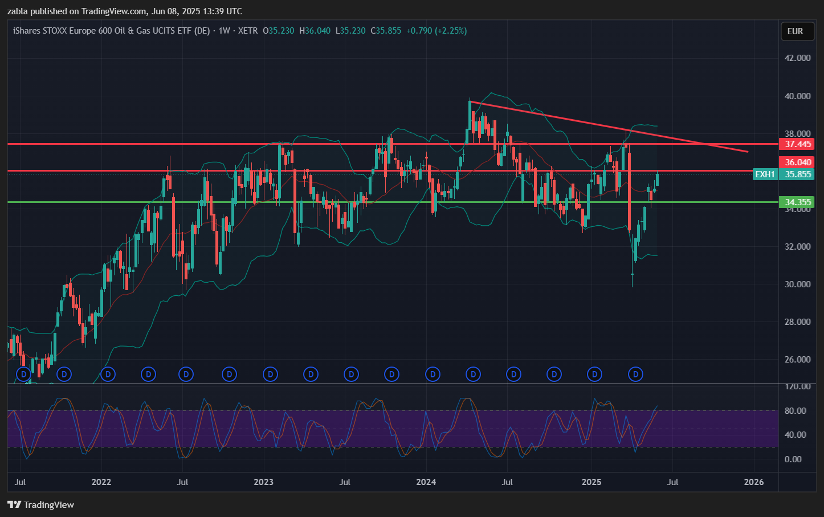Click the XETR exchange label in the header
824x517 pixels.
[247, 31]
